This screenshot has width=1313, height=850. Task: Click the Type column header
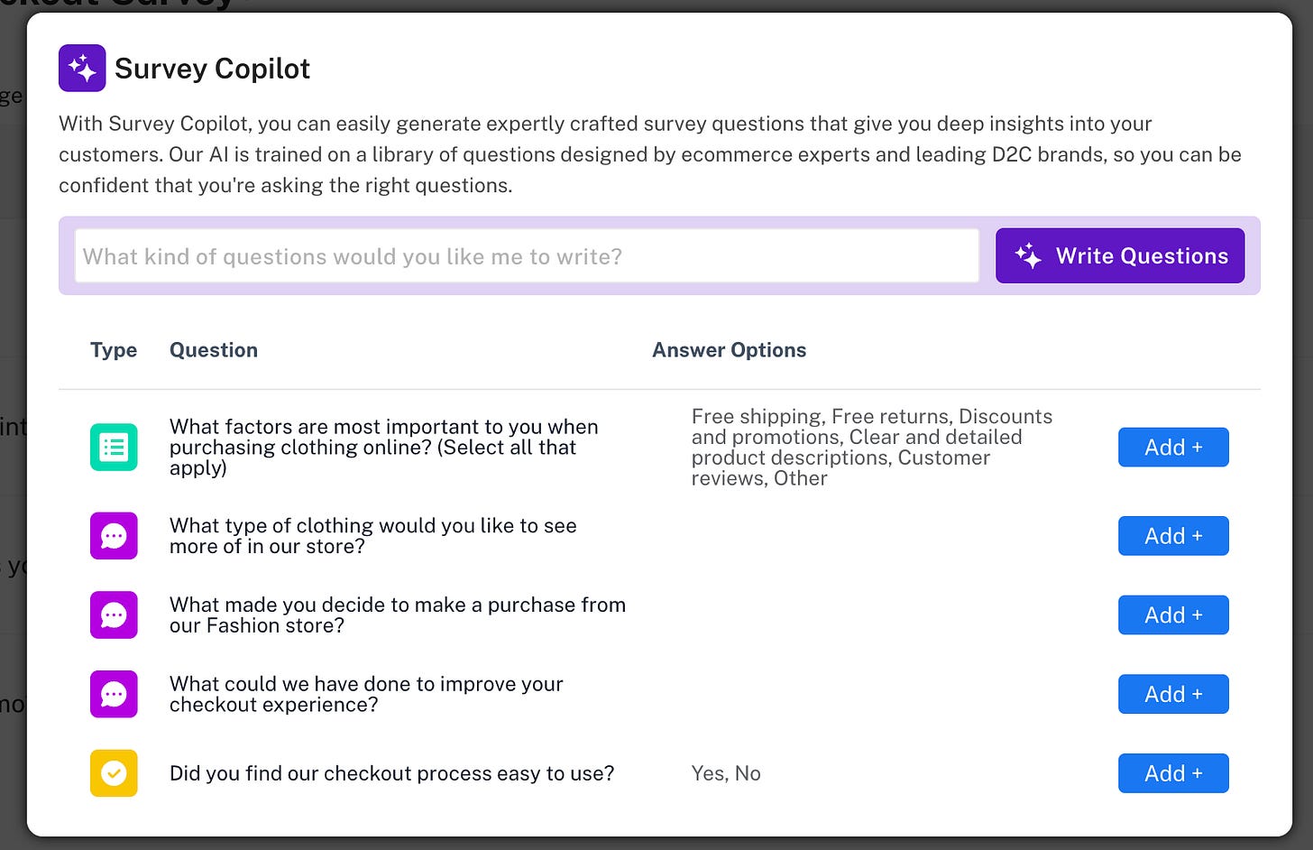click(x=114, y=350)
